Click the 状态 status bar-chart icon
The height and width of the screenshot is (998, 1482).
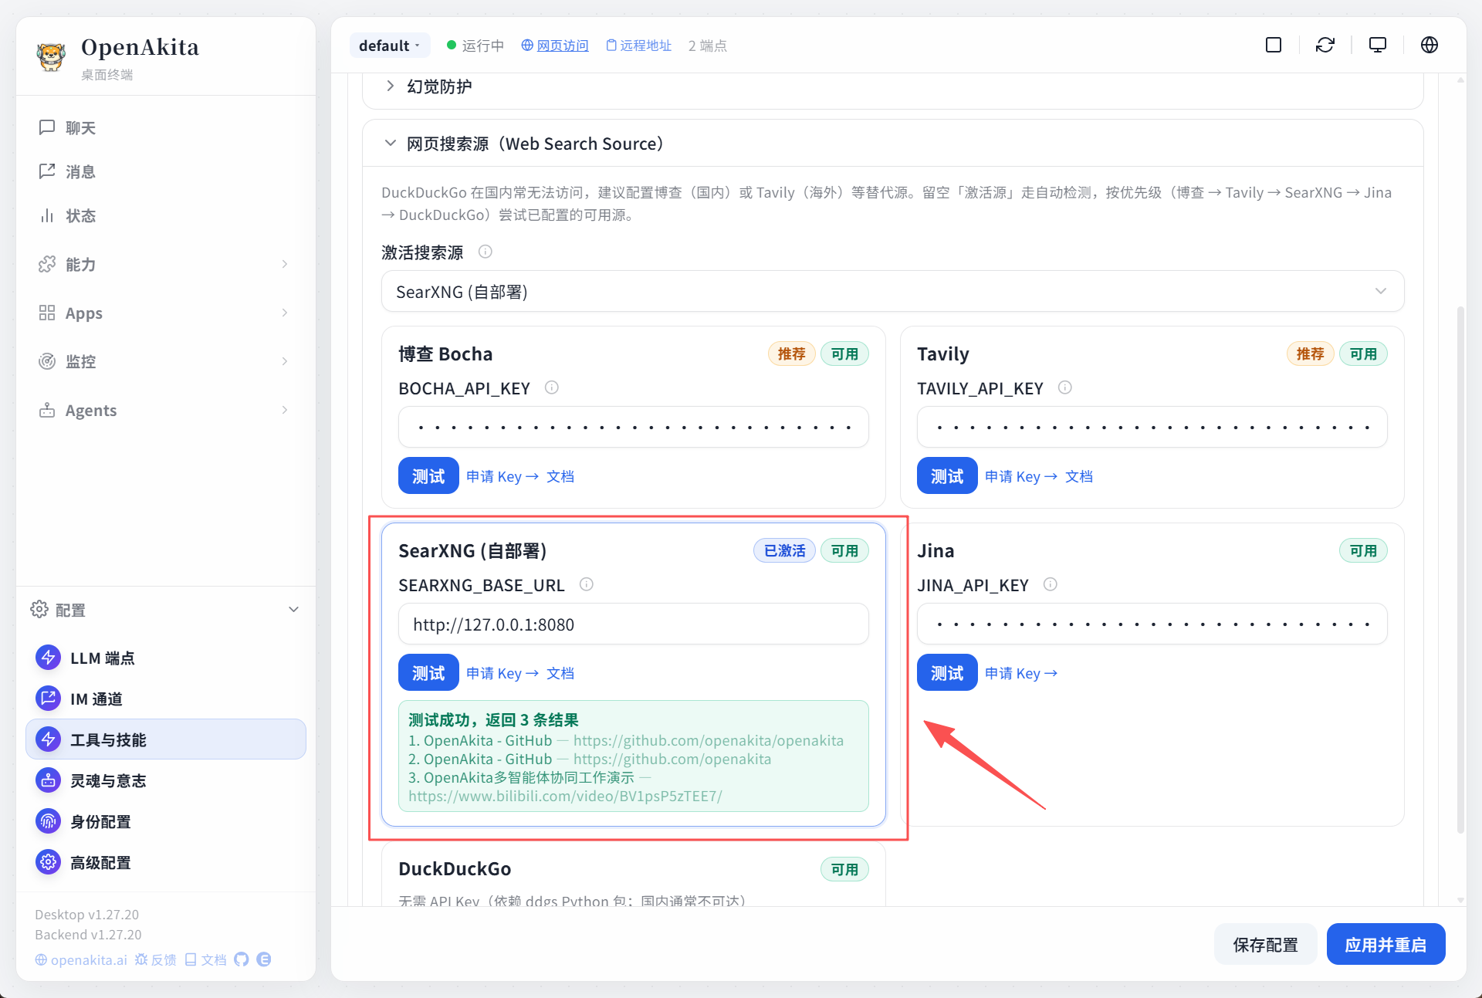tap(47, 215)
